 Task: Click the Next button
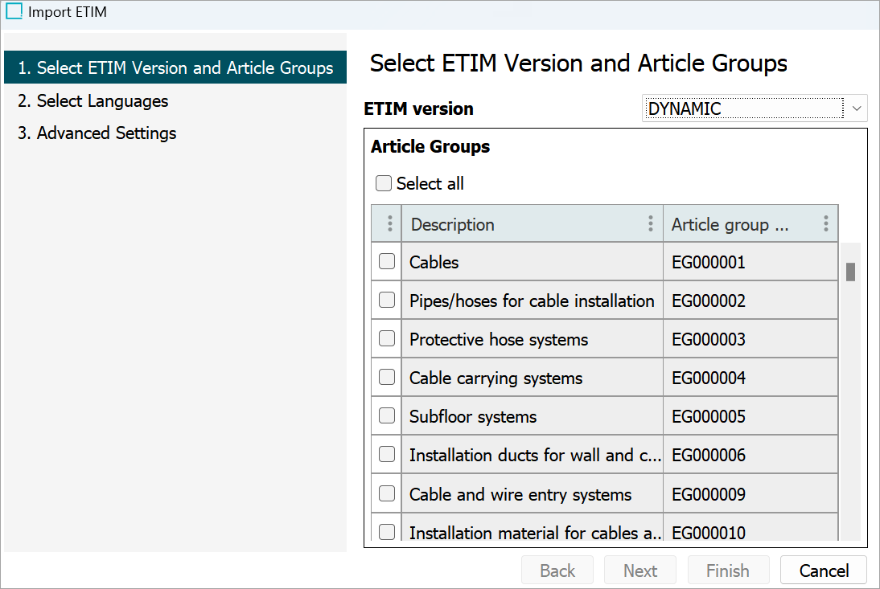click(640, 571)
